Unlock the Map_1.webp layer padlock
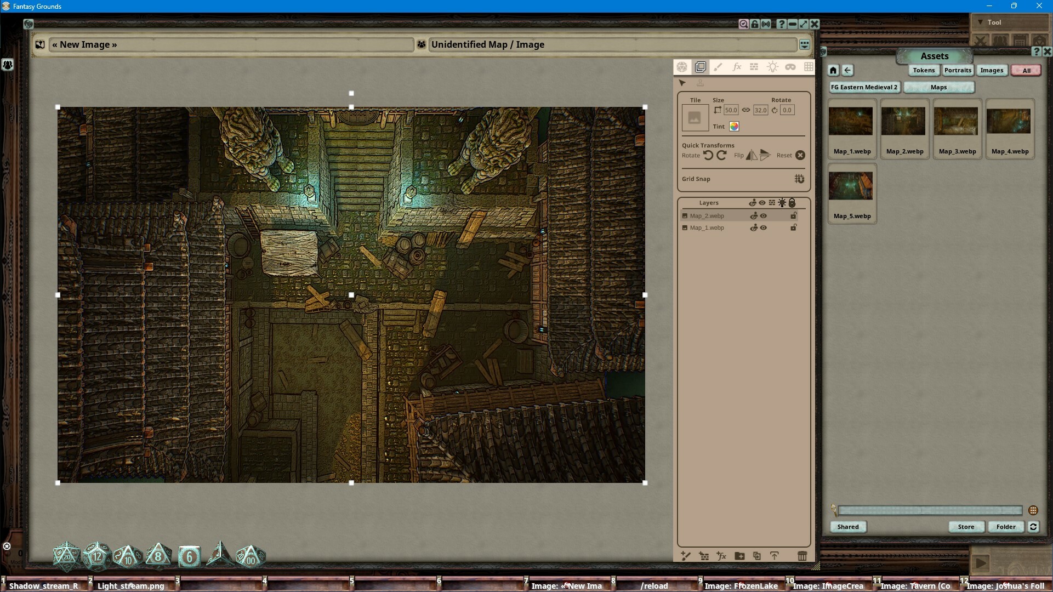This screenshot has width=1053, height=592. tap(794, 227)
